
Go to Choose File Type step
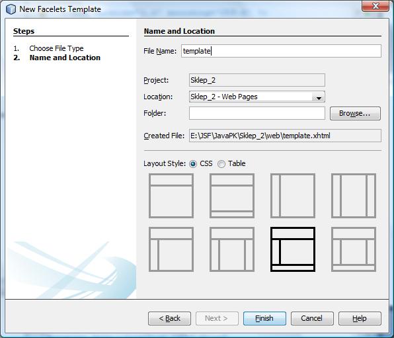[56, 48]
